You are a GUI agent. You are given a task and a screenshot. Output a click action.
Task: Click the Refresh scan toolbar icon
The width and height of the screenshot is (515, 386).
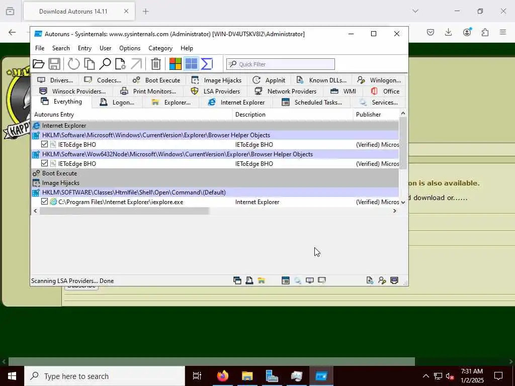click(73, 64)
